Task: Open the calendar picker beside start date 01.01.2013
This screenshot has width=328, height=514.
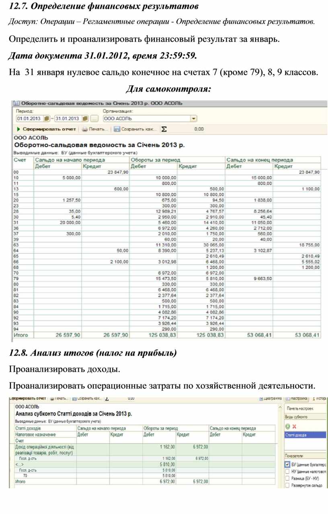Action: click(x=47, y=119)
